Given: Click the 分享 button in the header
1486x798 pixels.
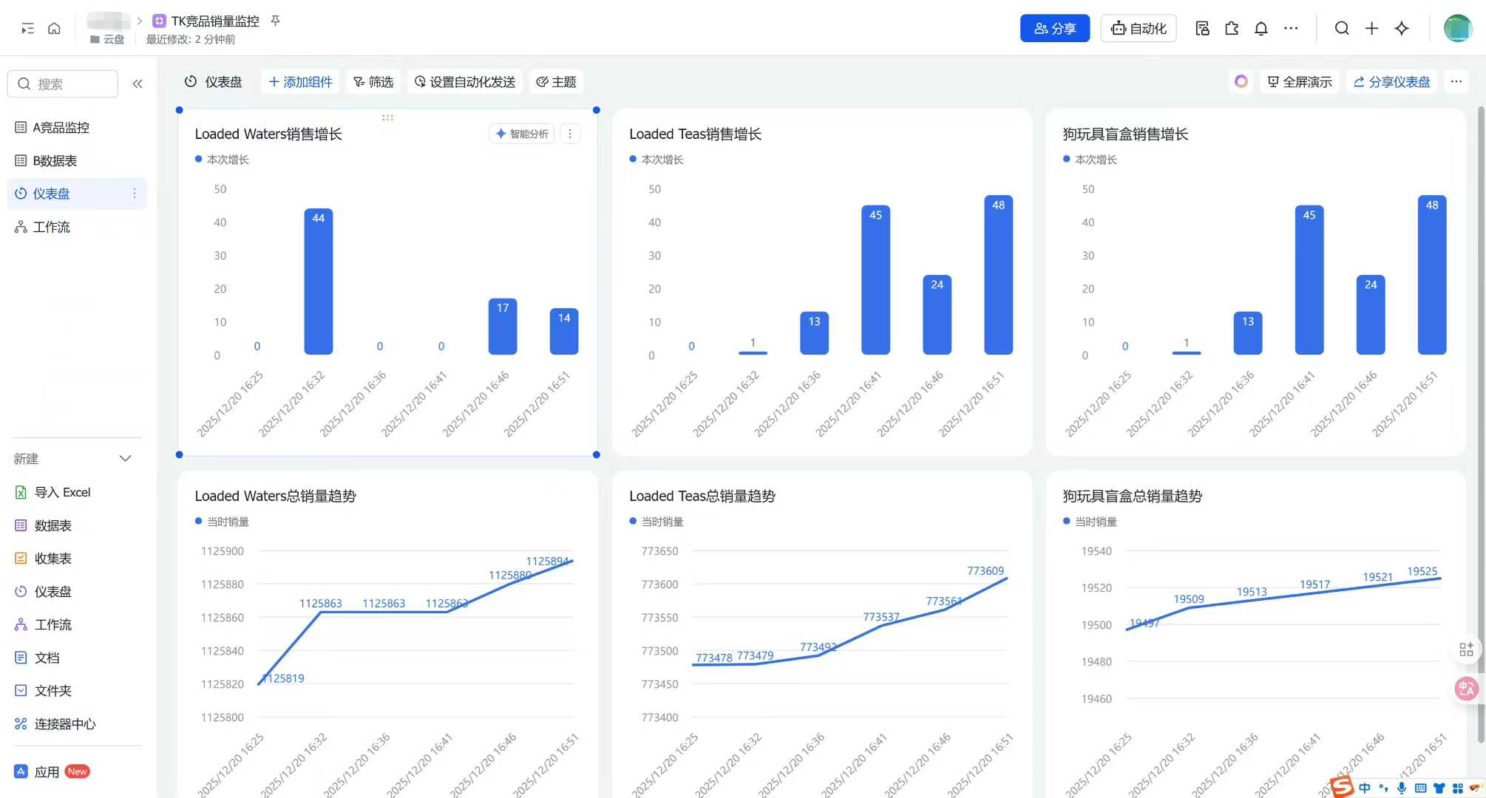Looking at the screenshot, I should (x=1055, y=28).
